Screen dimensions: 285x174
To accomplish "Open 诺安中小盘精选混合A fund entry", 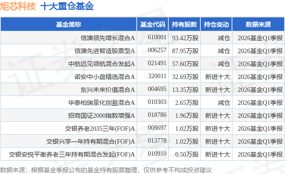I will pos(105,77).
